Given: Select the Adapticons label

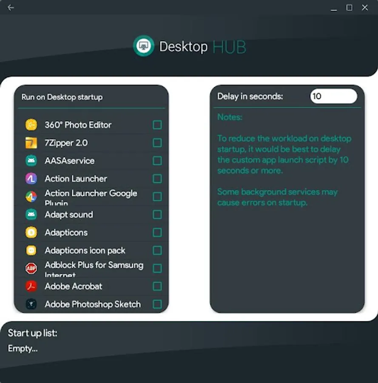Looking at the screenshot, I should point(66,232).
